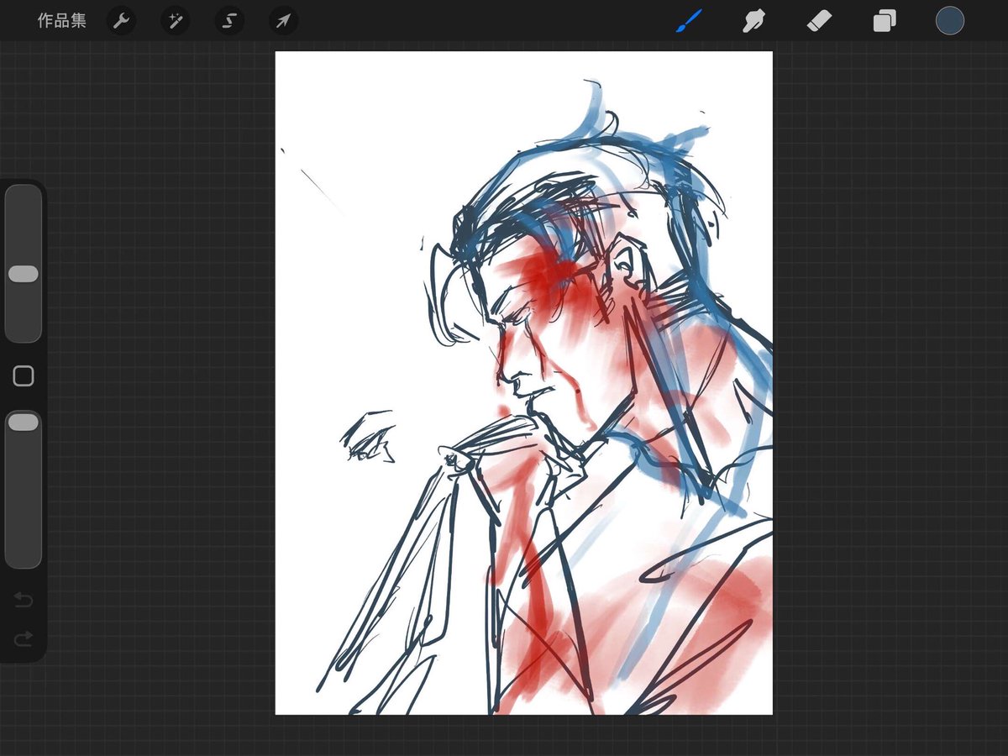Undo the last stroke
The width and height of the screenshot is (1008, 756).
tap(24, 600)
